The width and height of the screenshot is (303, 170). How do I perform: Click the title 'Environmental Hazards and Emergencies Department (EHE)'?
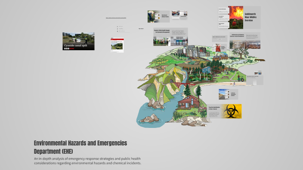click(80, 147)
